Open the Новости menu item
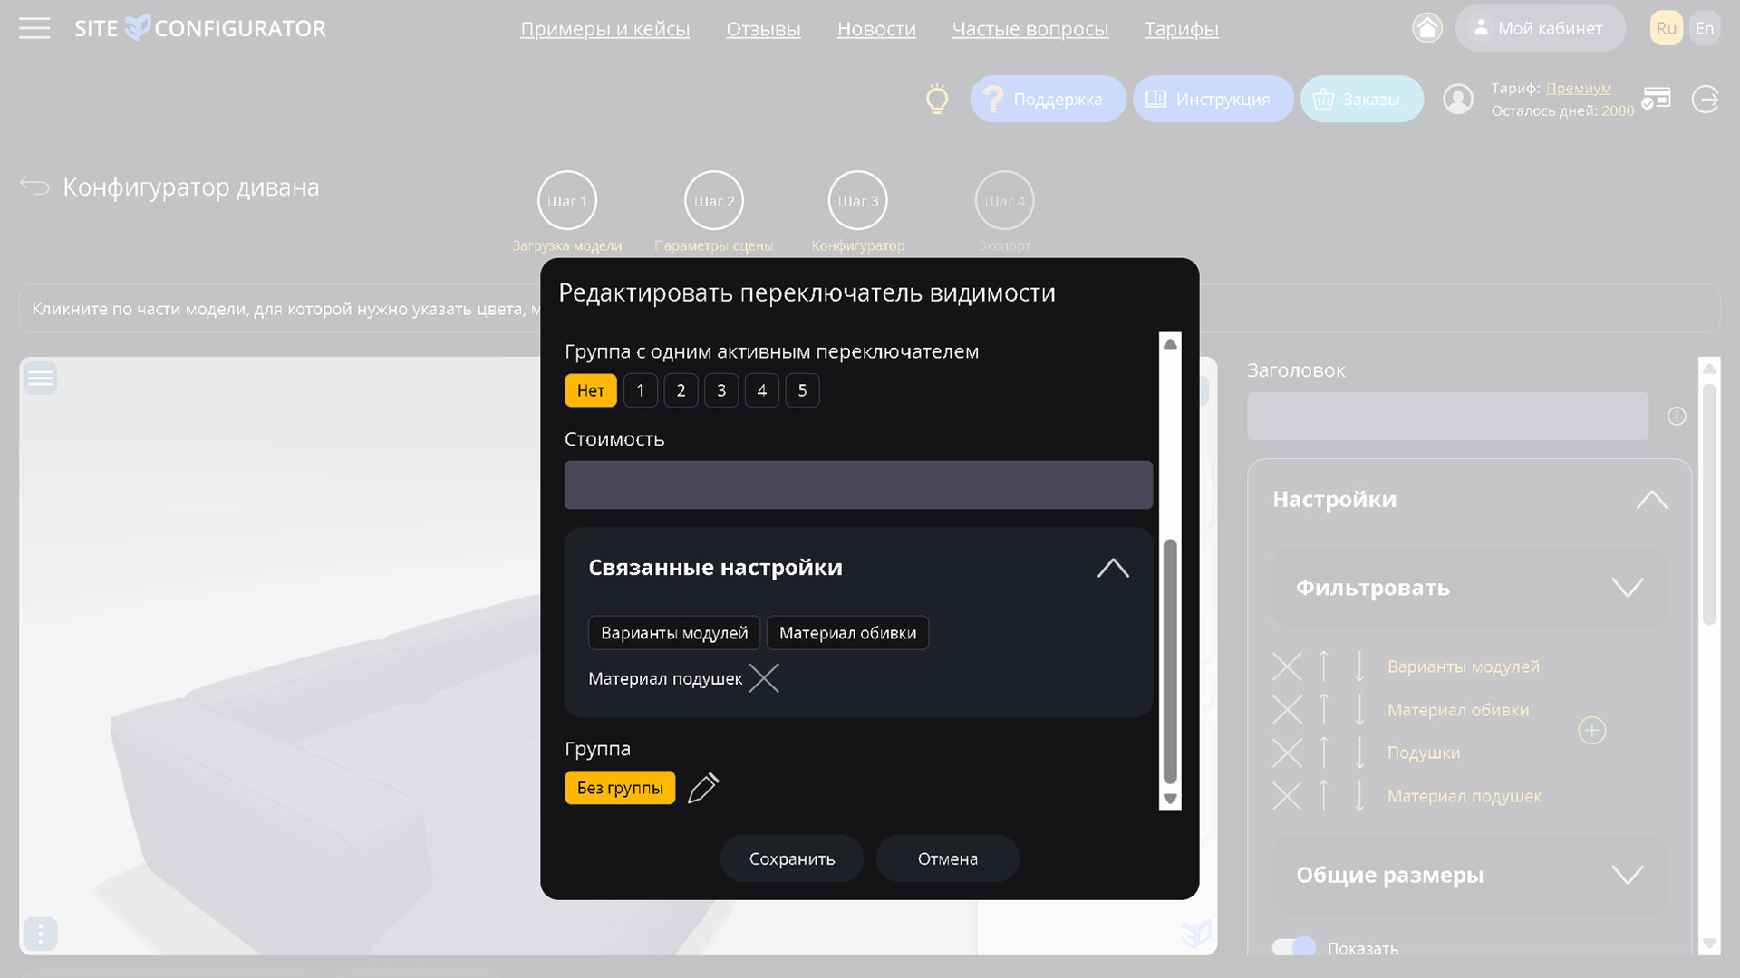Screen dimensions: 1740x978 876,29
